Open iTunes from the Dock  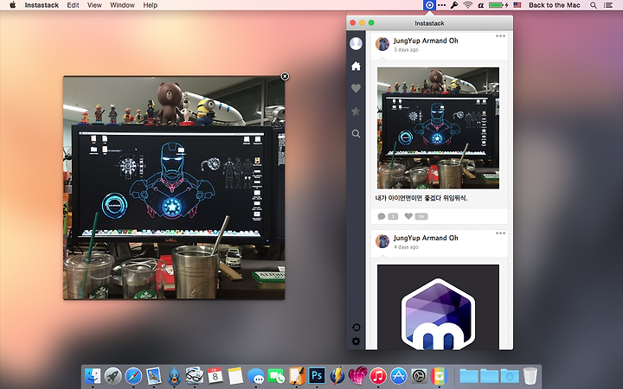pyautogui.click(x=378, y=375)
